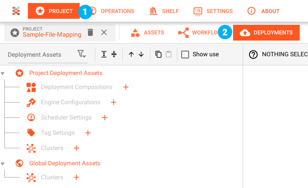
Task: Collapse Global Deployment Assets tree node
Action: click(3, 163)
